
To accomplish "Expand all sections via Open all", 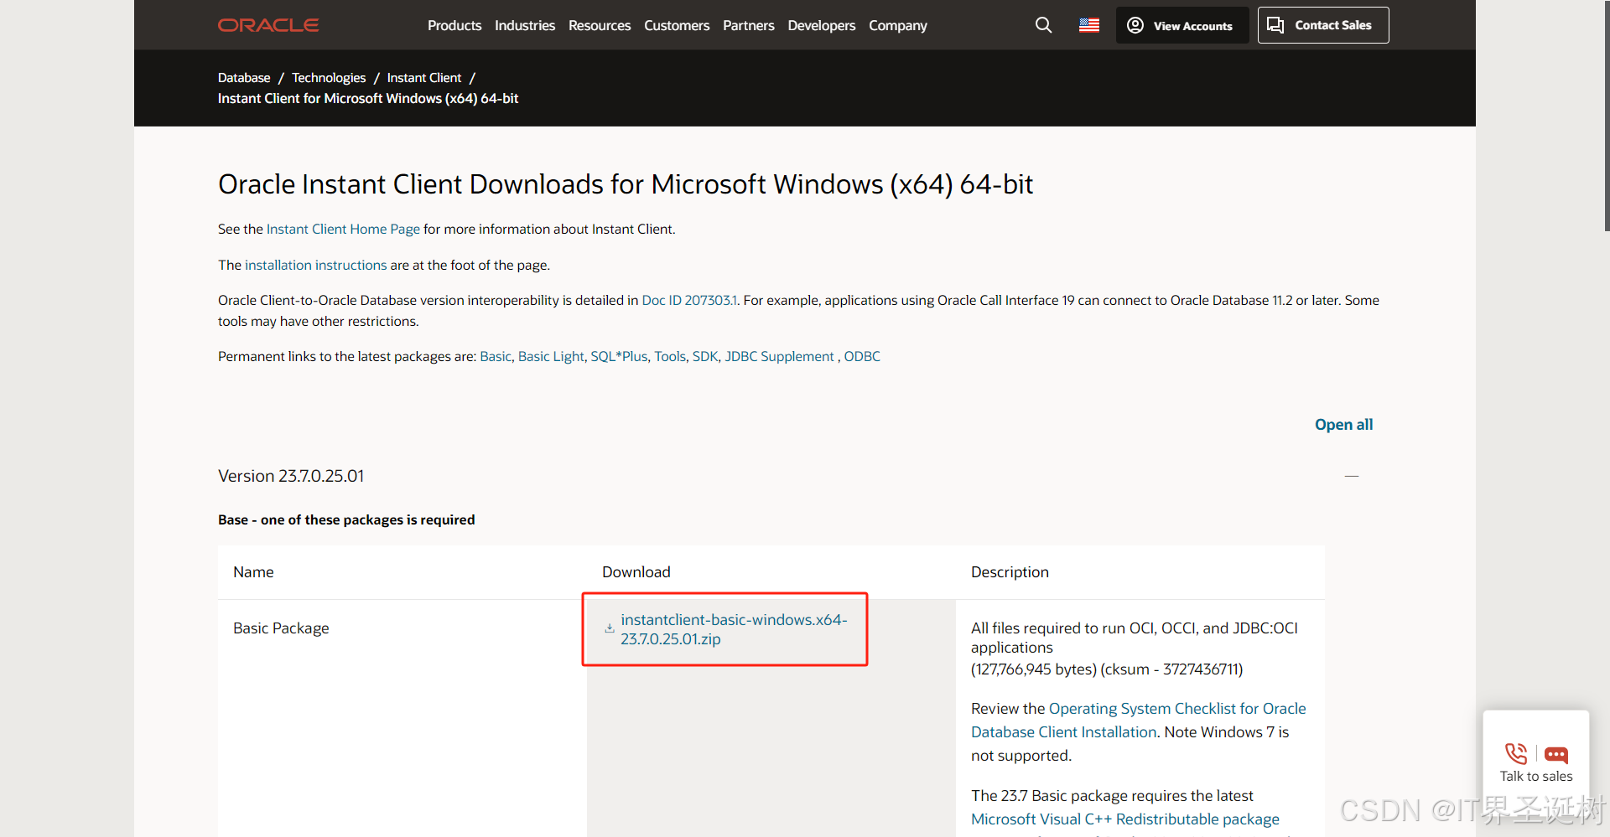I will 1343,425.
